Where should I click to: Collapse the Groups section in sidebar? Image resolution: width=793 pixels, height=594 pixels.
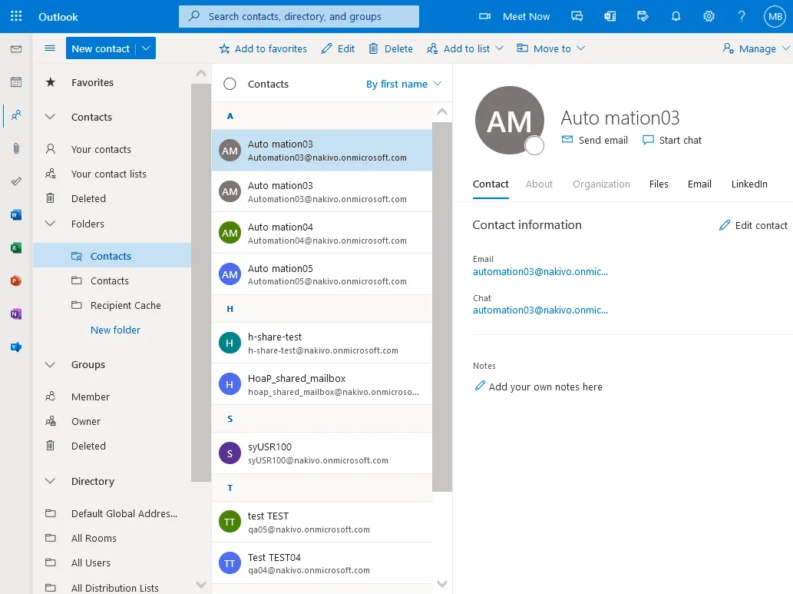click(51, 365)
